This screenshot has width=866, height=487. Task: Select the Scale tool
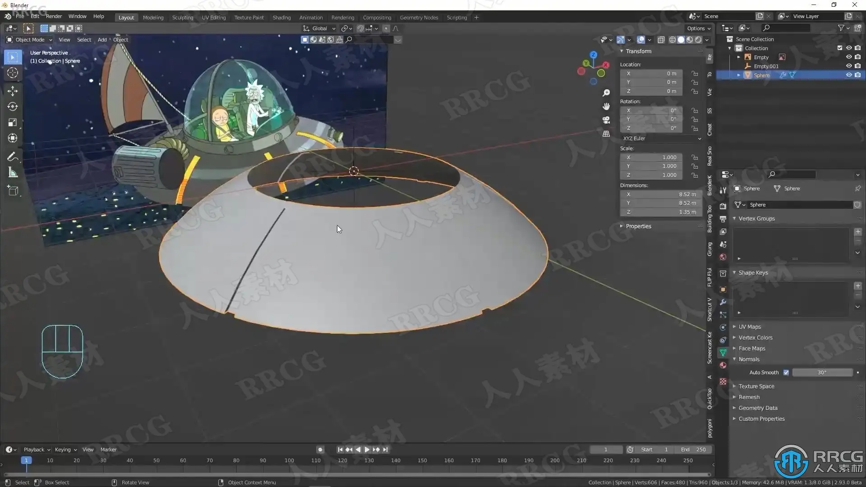tap(13, 123)
